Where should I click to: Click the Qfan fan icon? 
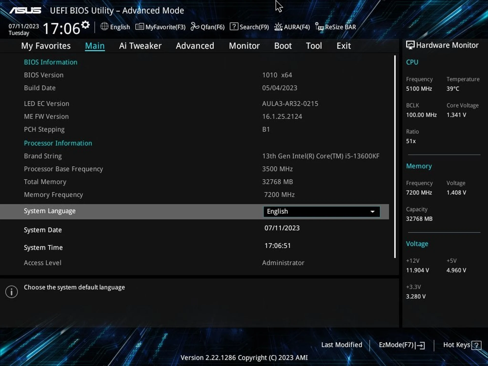(195, 26)
